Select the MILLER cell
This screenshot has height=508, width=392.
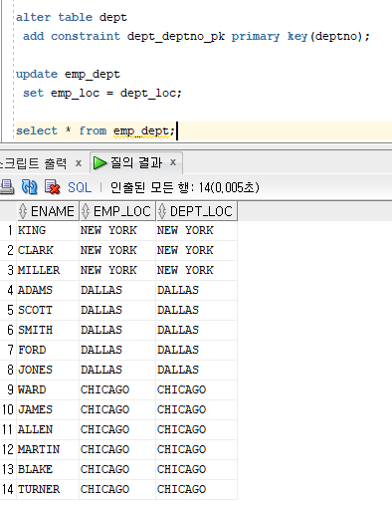pos(48,270)
